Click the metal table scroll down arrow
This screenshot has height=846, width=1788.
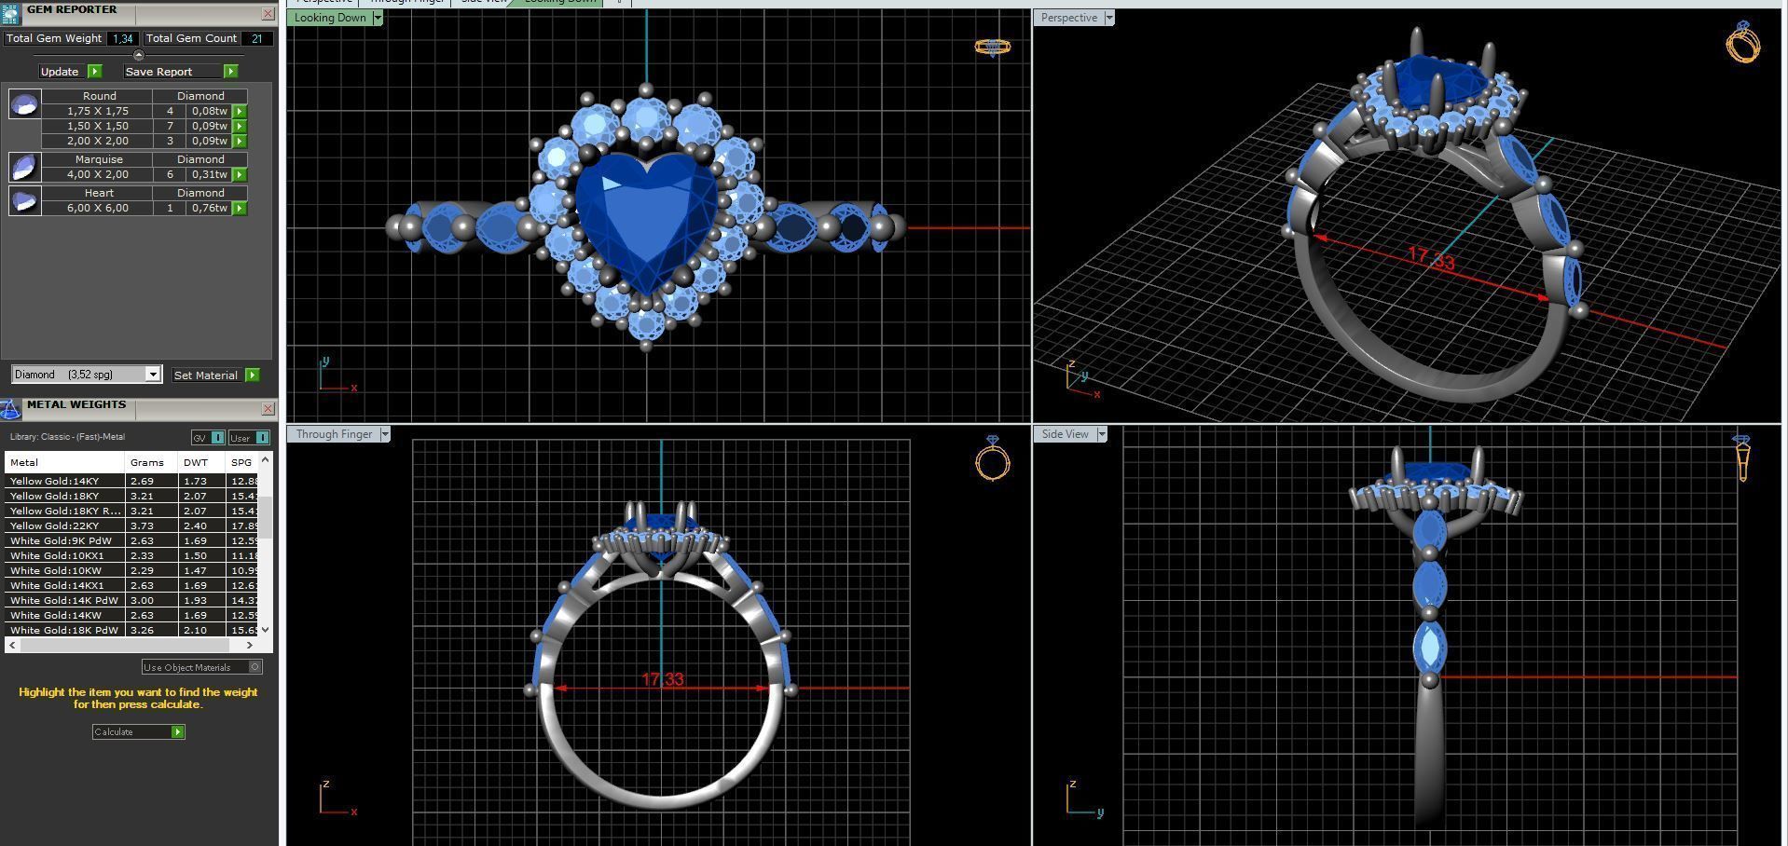pos(265,630)
